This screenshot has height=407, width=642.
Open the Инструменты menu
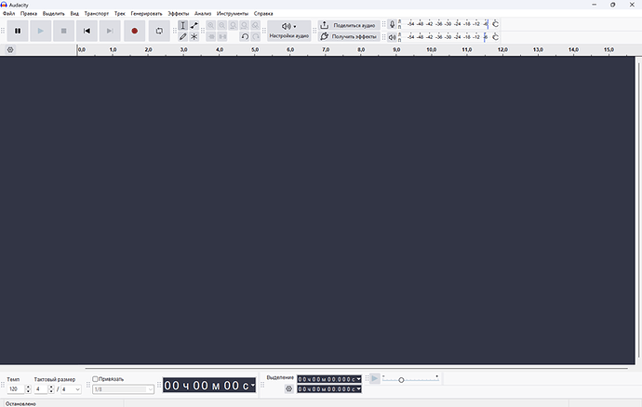233,14
